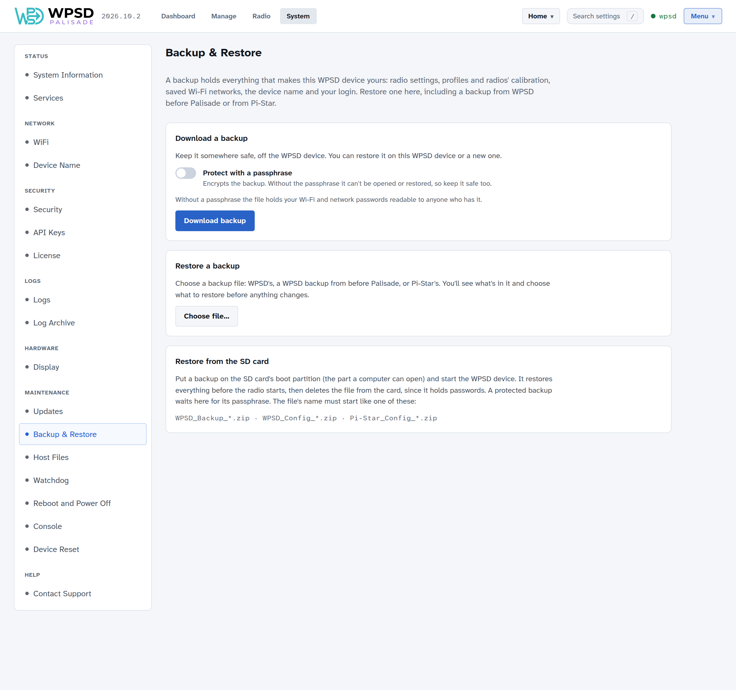
Task: Go to the Radio tab
Action: click(261, 16)
